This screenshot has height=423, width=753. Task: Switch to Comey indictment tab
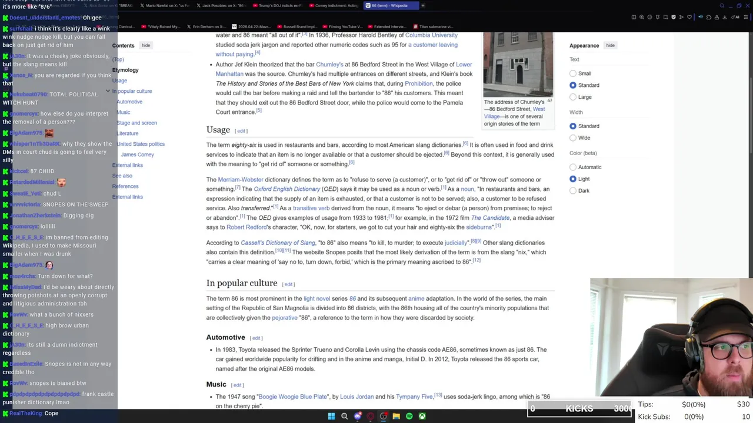pyautogui.click(x=334, y=5)
